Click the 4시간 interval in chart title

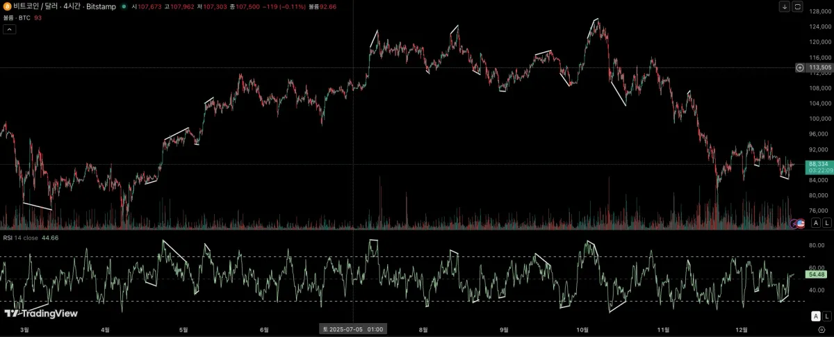[73, 6]
